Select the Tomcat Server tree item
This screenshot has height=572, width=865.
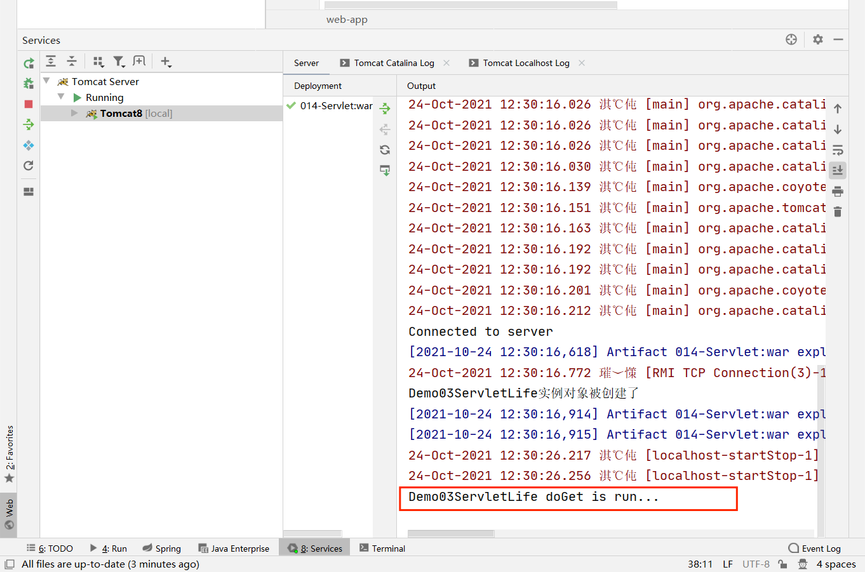pyautogui.click(x=105, y=82)
